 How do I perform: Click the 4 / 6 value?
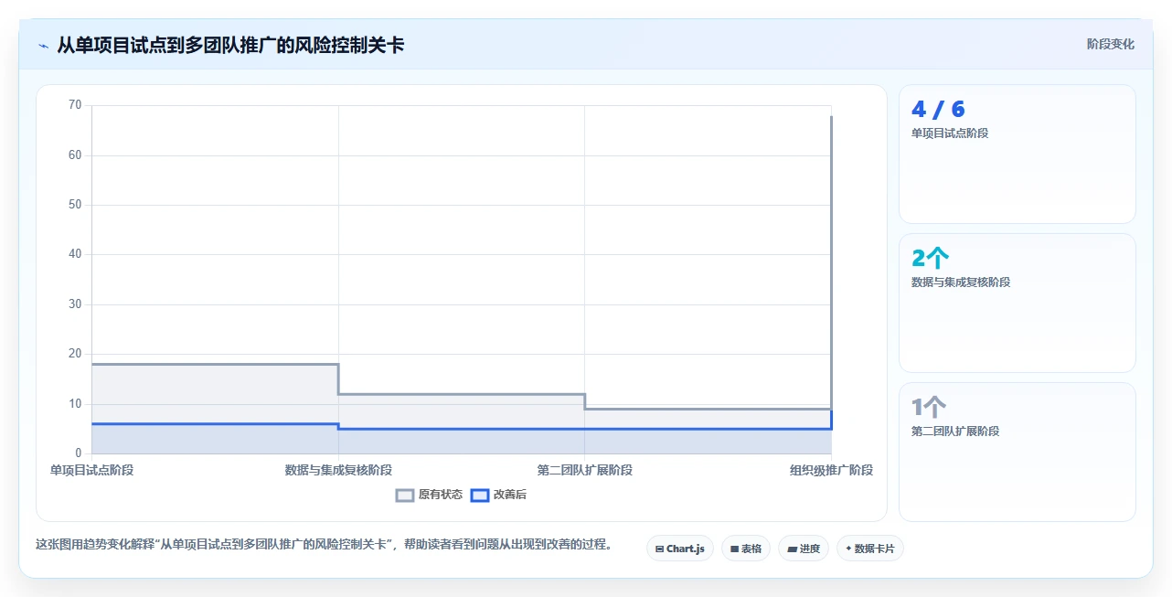click(938, 109)
